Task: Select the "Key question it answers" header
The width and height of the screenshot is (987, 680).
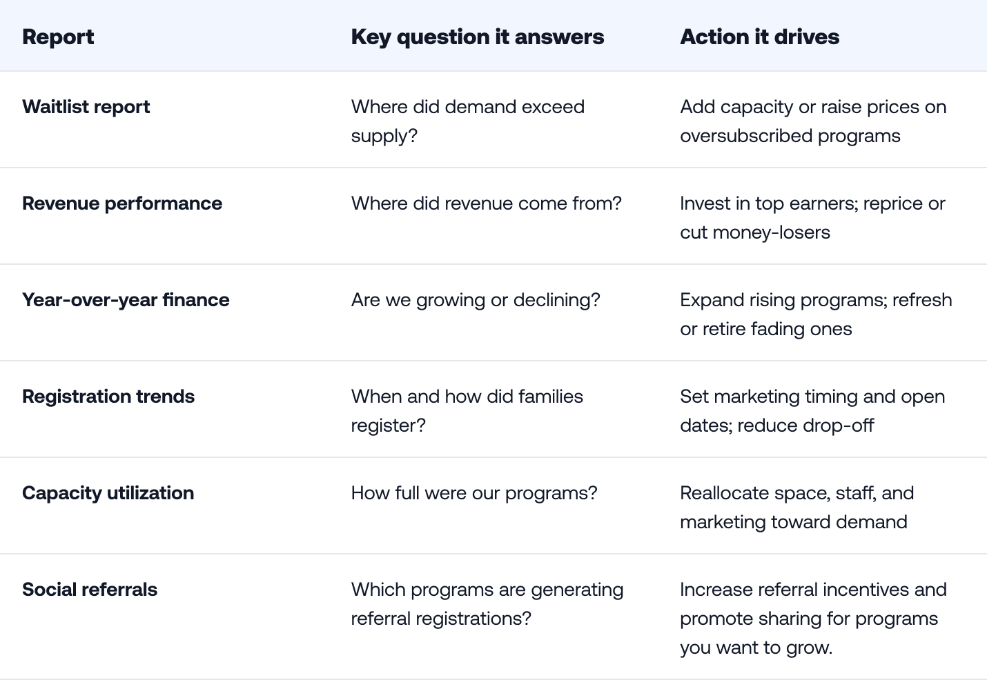Action: (477, 37)
